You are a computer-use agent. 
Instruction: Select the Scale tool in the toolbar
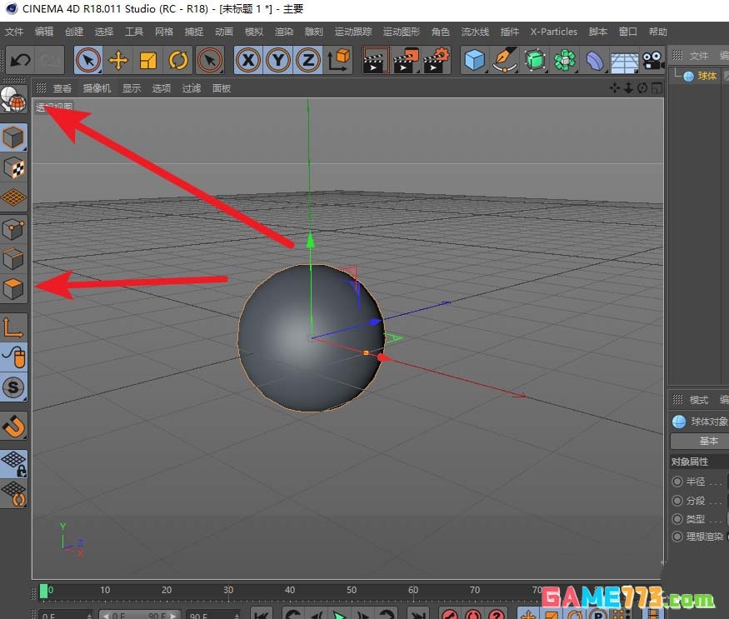(148, 60)
